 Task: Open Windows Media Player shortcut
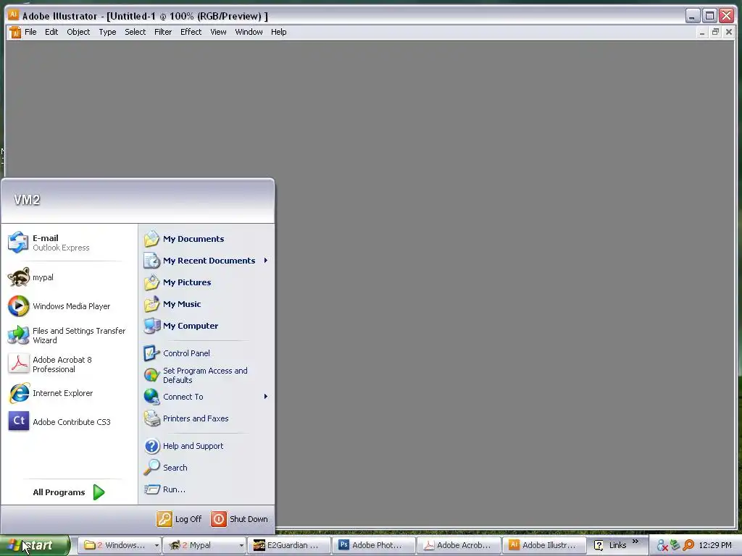[x=69, y=306]
